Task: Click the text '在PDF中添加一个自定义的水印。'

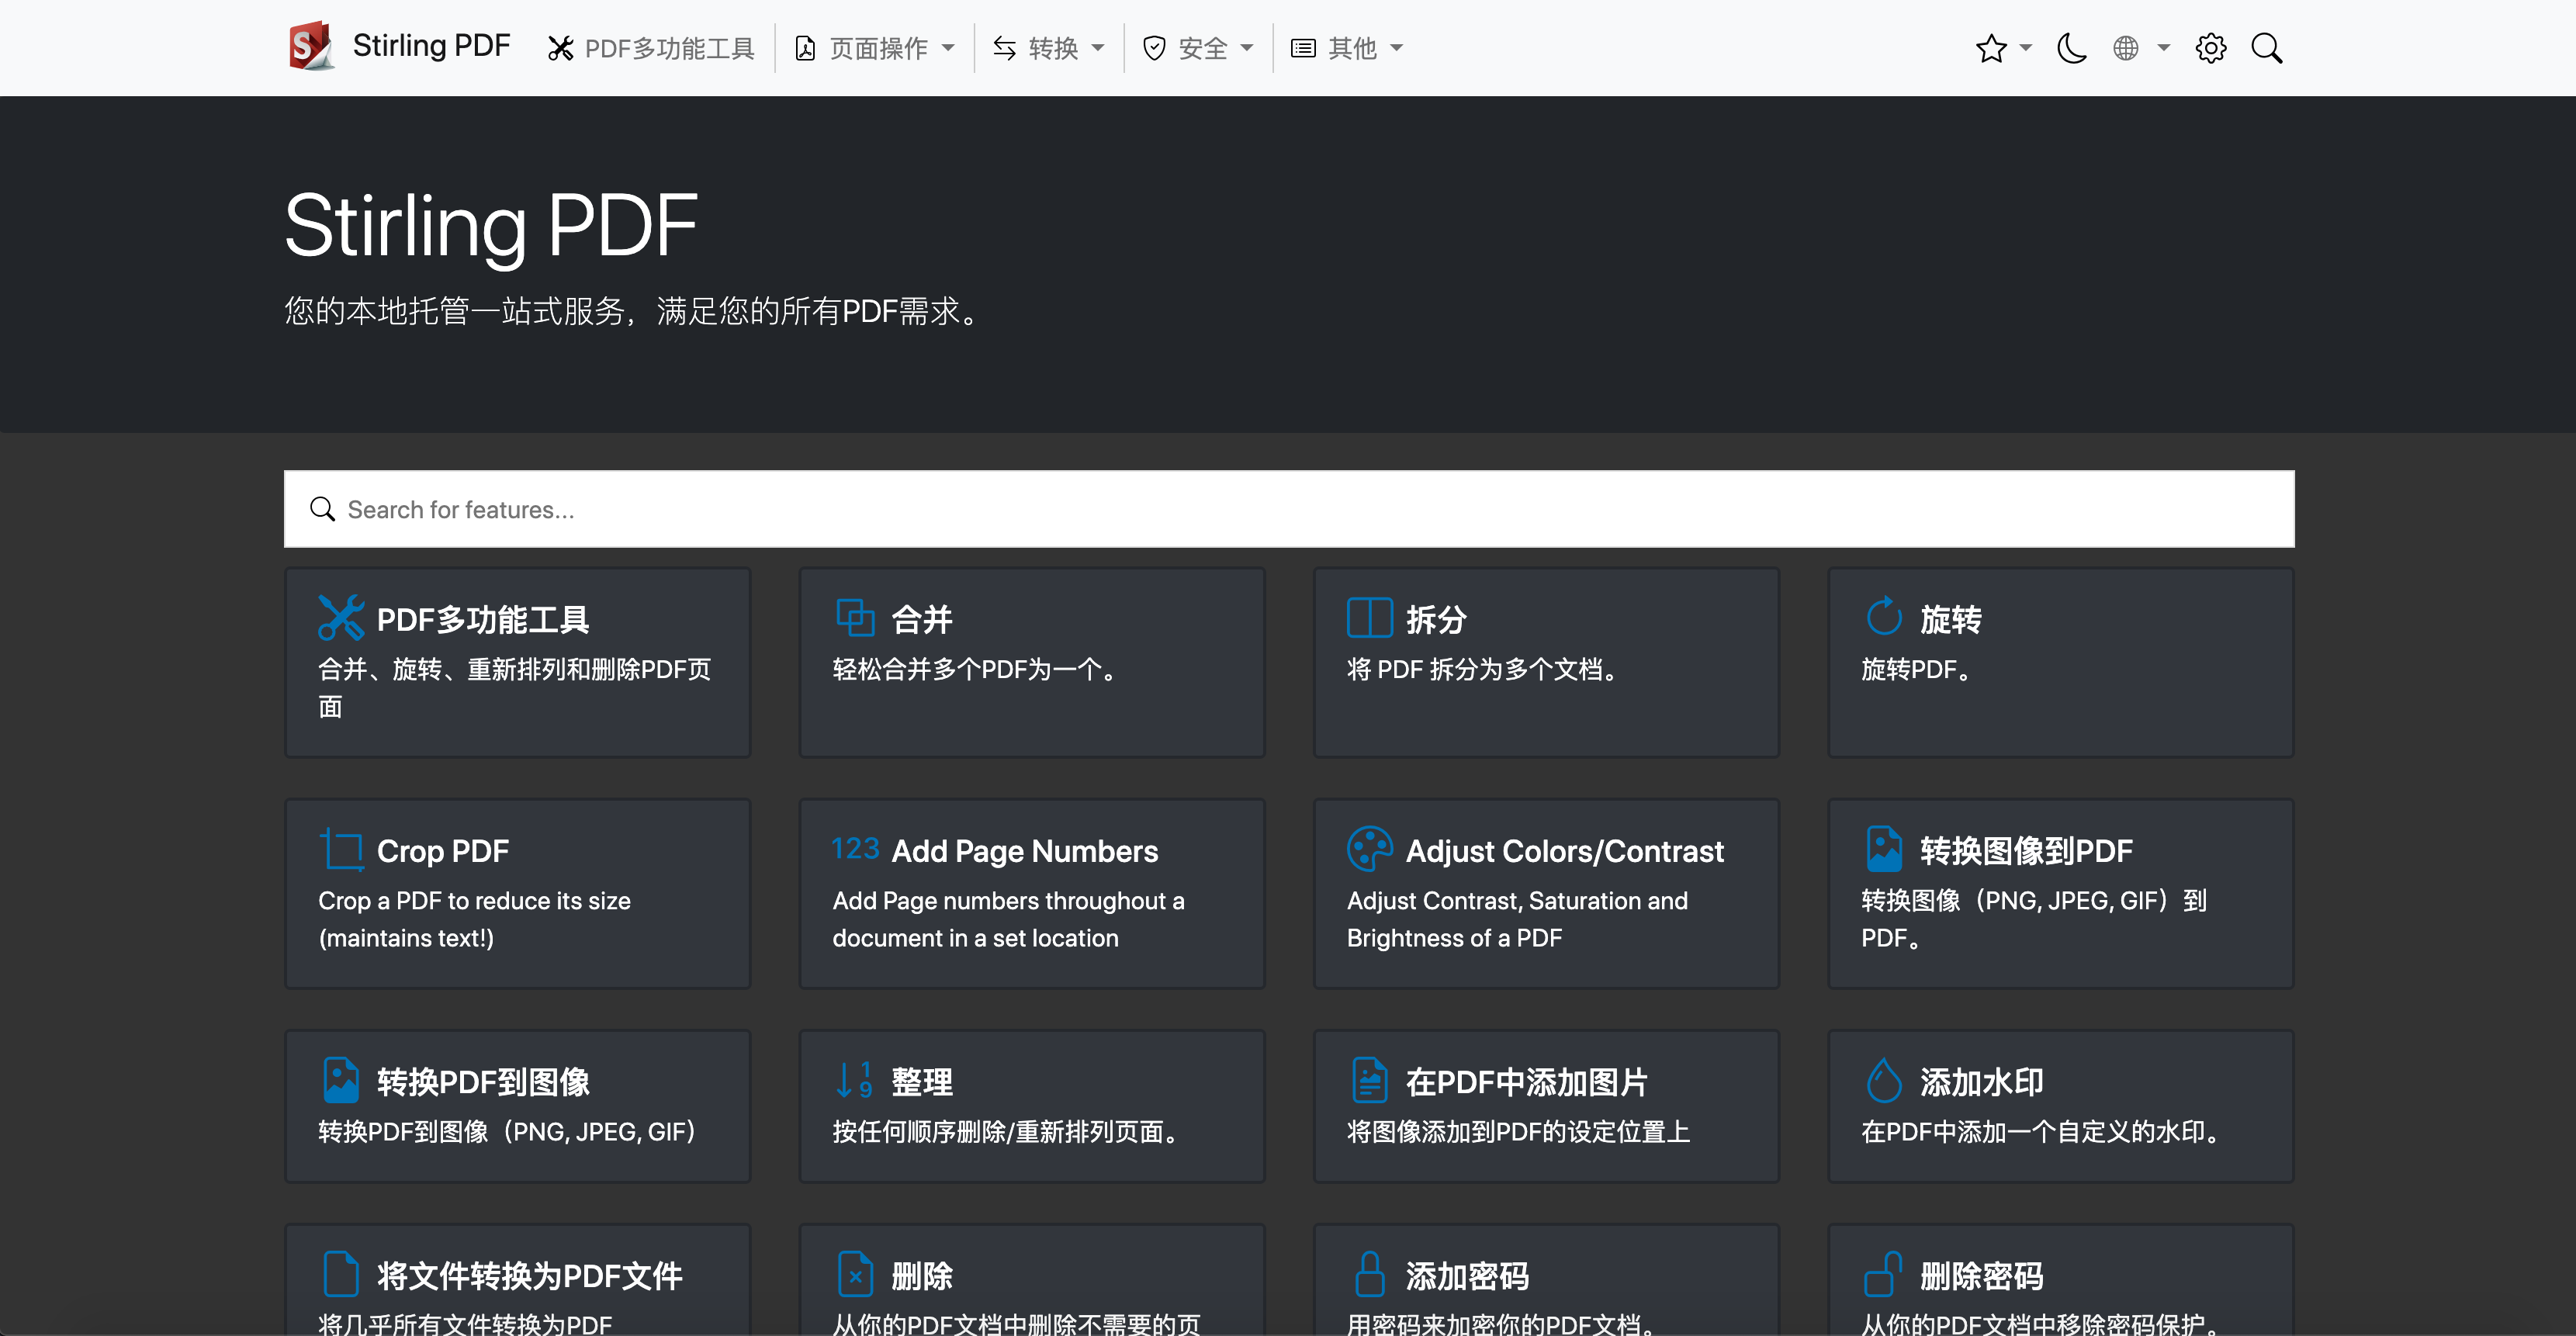Action: click(x=2040, y=1131)
